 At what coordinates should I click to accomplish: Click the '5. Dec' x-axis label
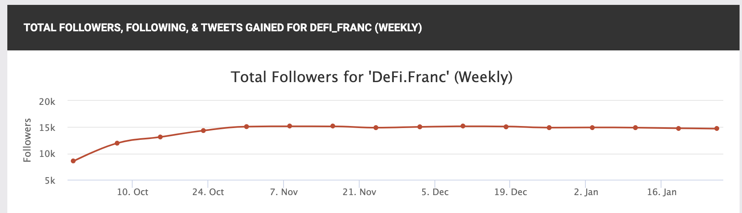(x=435, y=192)
